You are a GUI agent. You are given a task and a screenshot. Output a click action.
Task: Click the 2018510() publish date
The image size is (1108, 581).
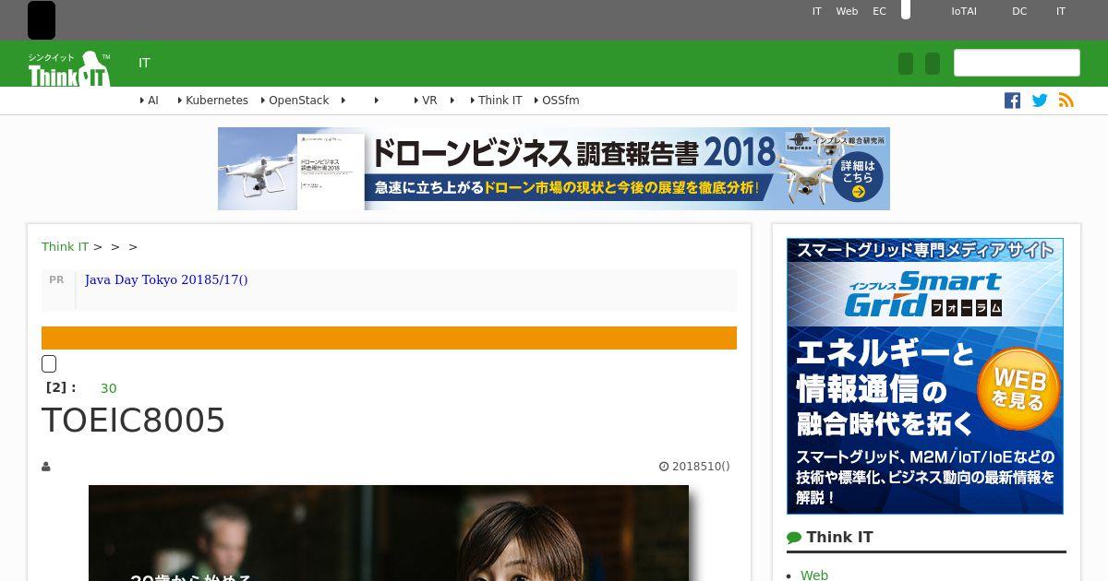(x=701, y=467)
